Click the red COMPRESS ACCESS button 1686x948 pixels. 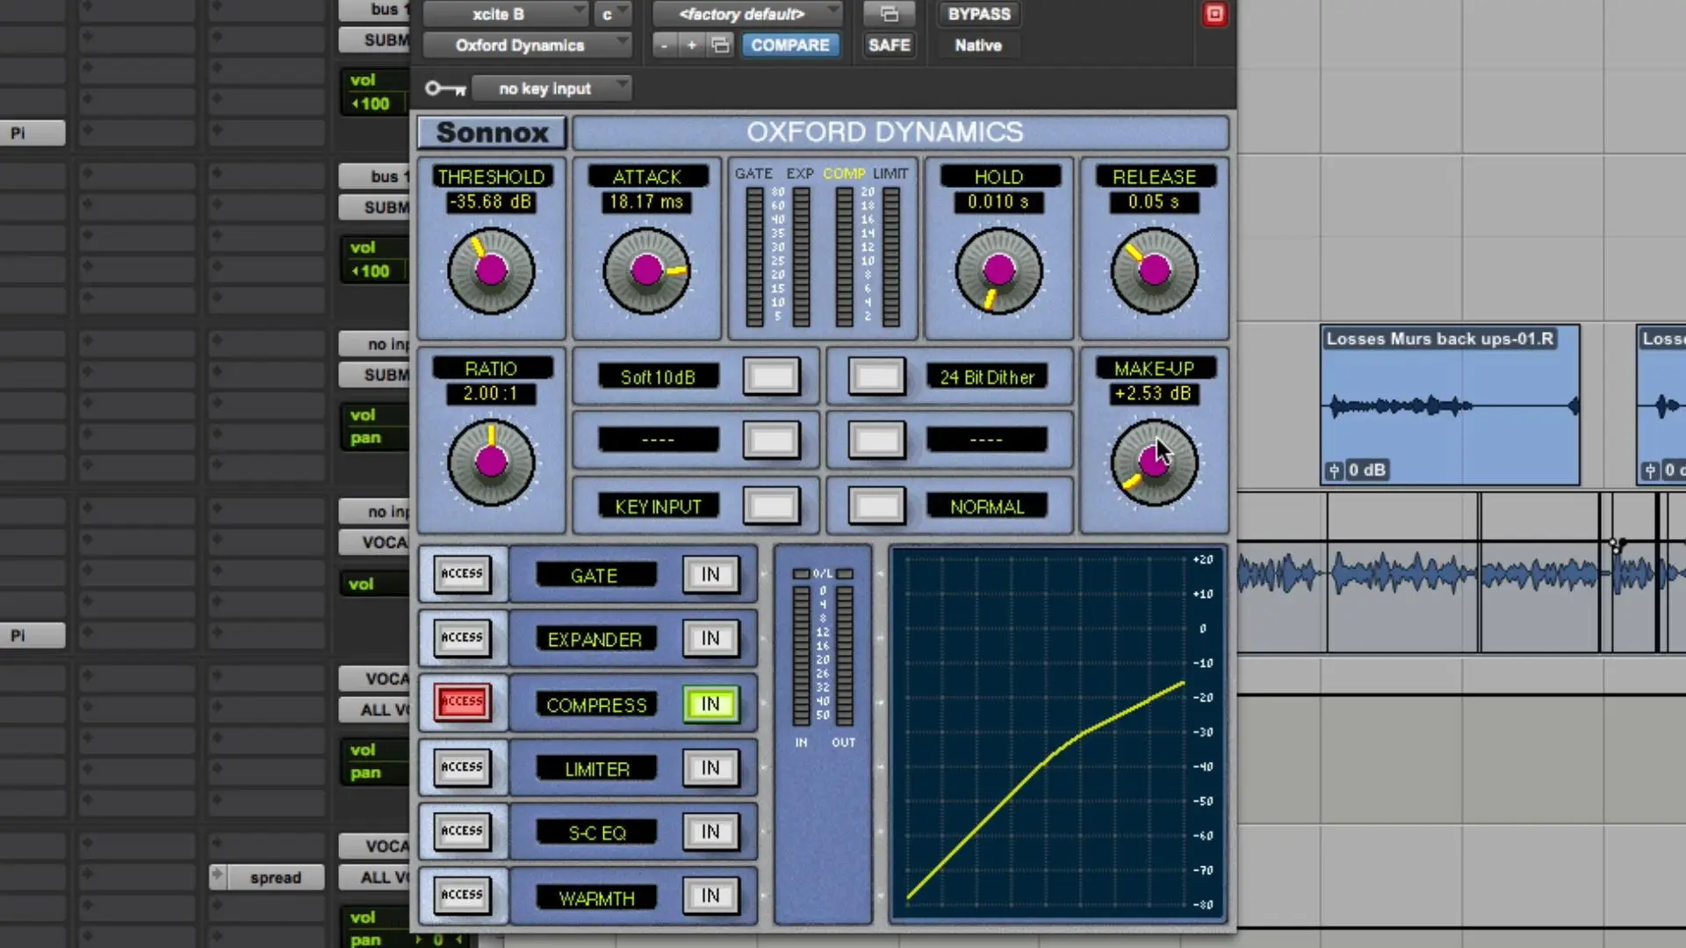pyautogui.click(x=462, y=702)
